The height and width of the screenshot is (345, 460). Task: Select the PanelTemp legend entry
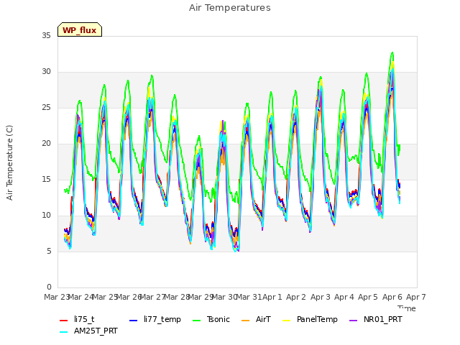coord(310,319)
